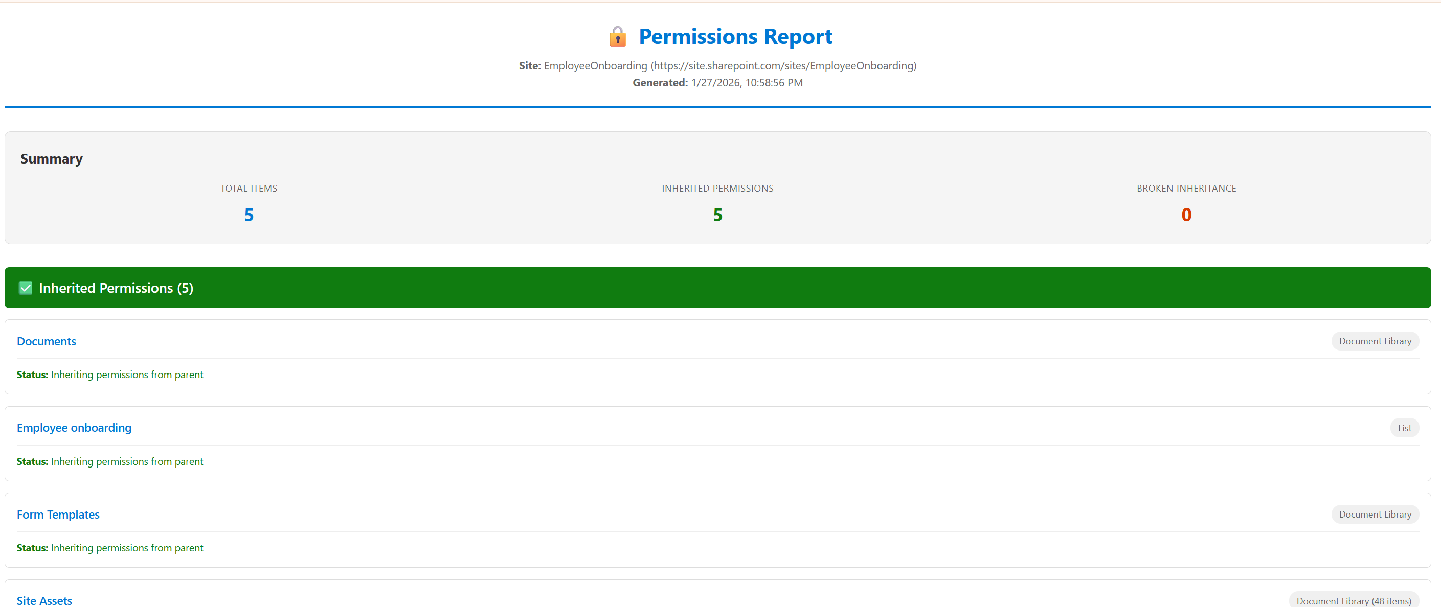Click the green checkmark icon in Inherited Permissions header
The width and height of the screenshot is (1441, 607).
(x=25, y=287)
